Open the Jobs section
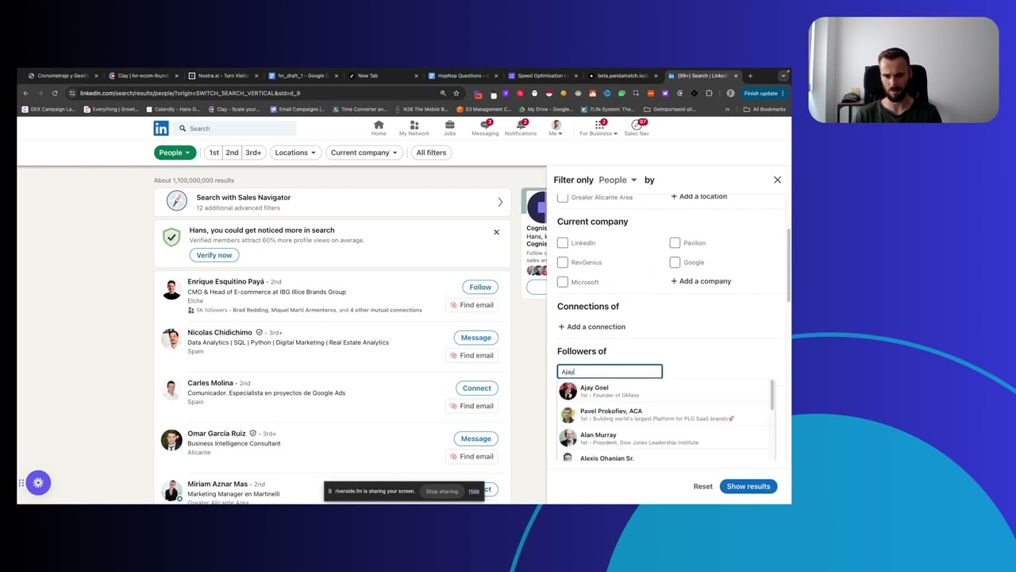1016x572 pixels. point(449,128)
